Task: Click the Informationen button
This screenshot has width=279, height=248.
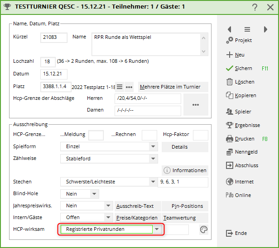Action: tap(185, 170)
